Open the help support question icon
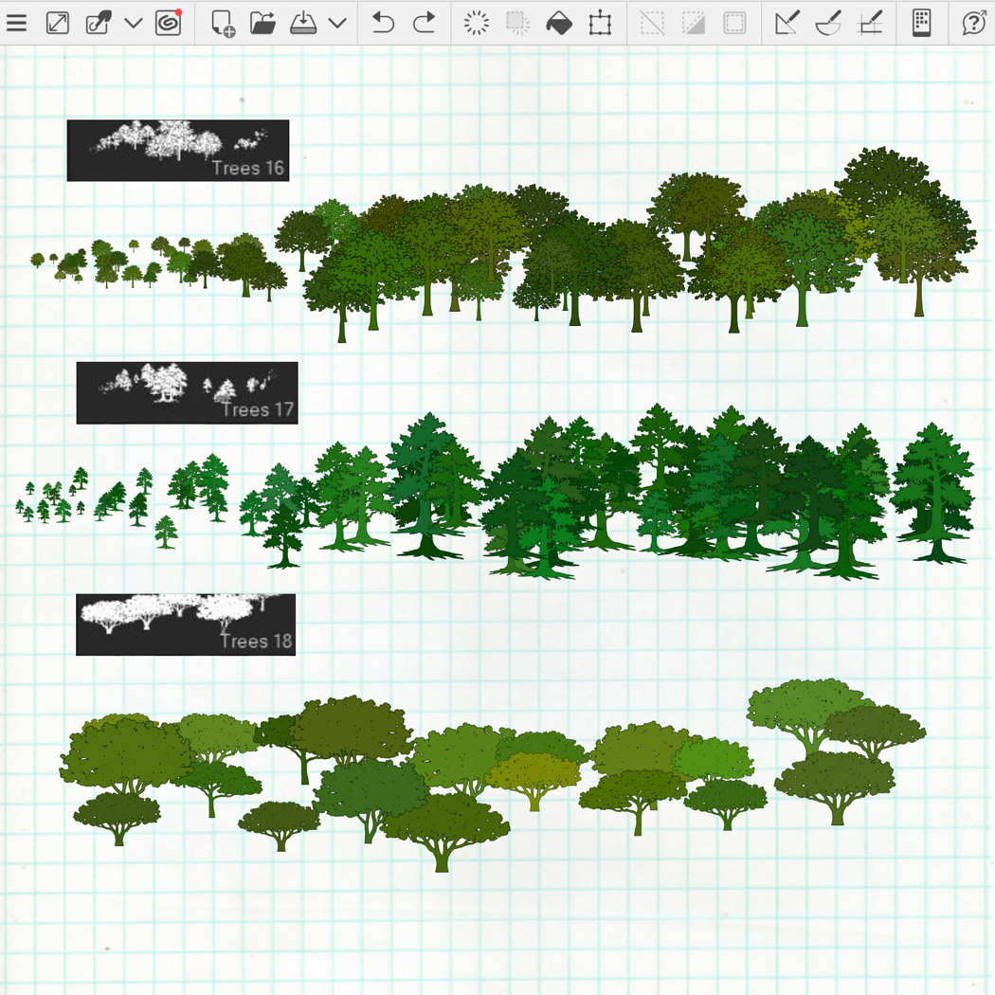Screen dimensions: 995x995 (973, 23)
